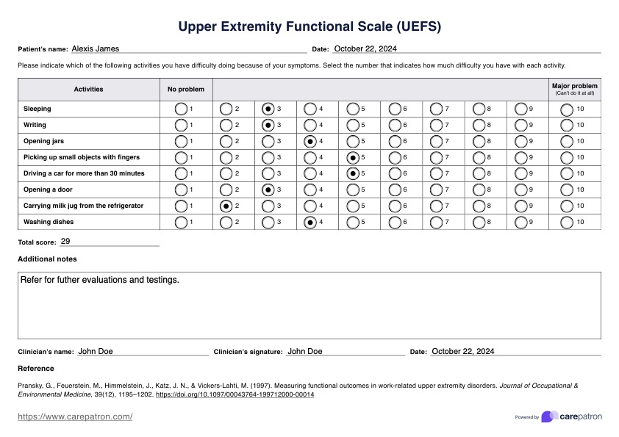Select rating 1 for Sleeping
This screenshot has width=619, height=437.
pyautogui.click(x=181, y=109)
